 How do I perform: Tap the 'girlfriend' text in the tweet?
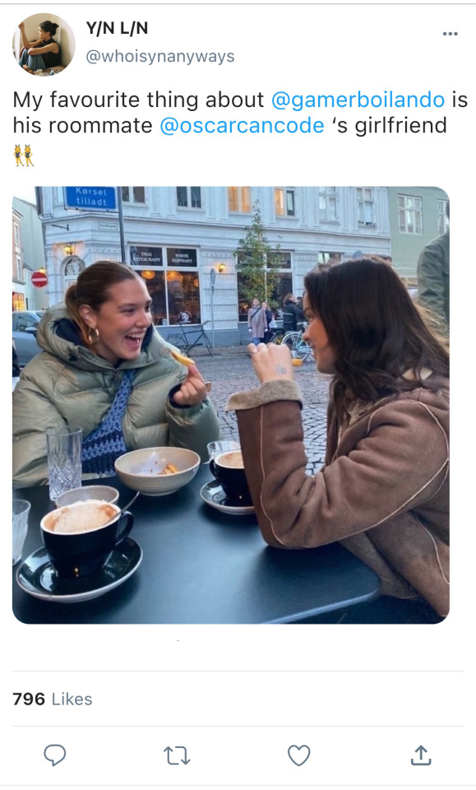click(400, 125)
